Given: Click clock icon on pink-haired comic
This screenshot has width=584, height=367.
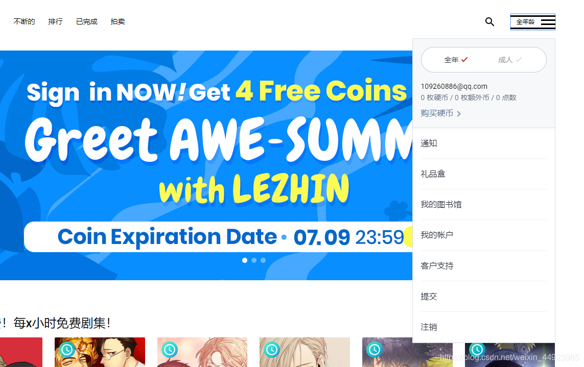Looking at the screenshot, I should click(170, 350).
